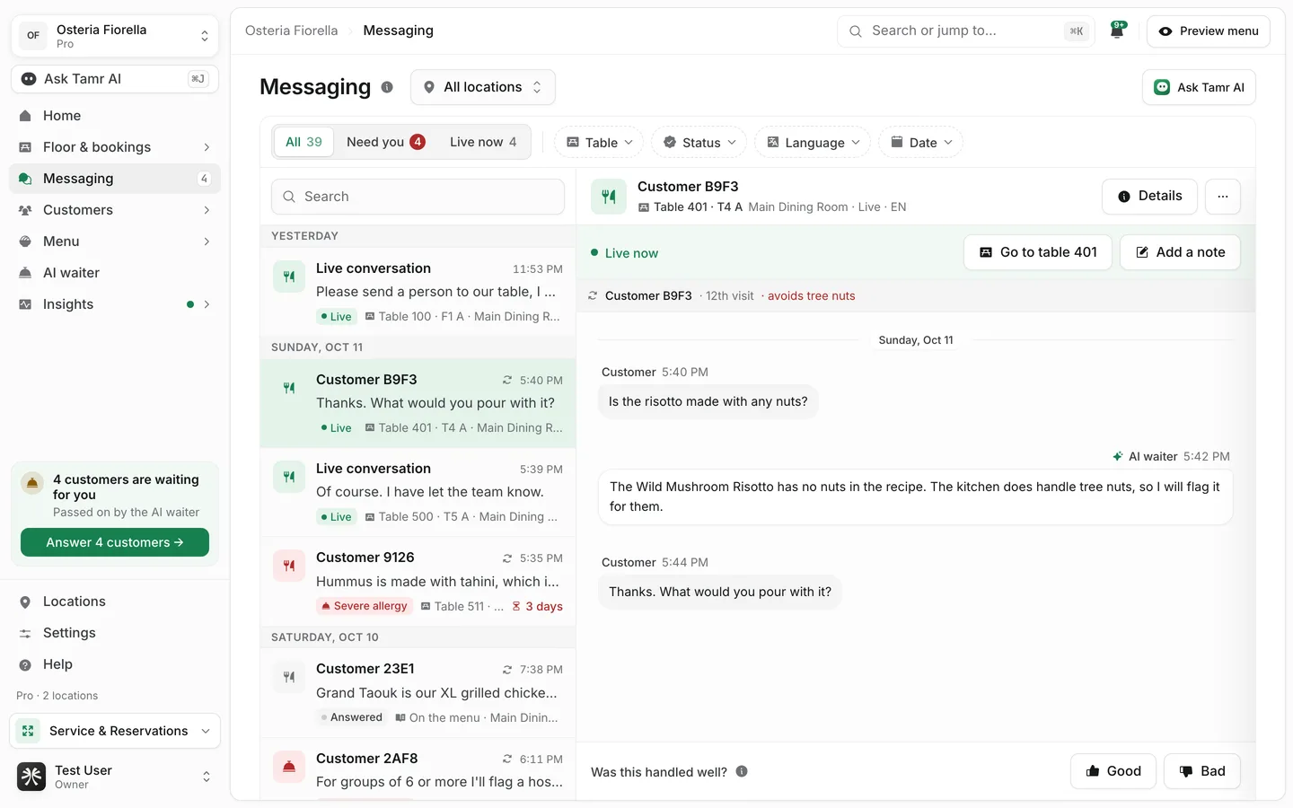Click the fork-knife avatar of Customer 9126
Screen dimensions: 1293x808
(289, 566)
